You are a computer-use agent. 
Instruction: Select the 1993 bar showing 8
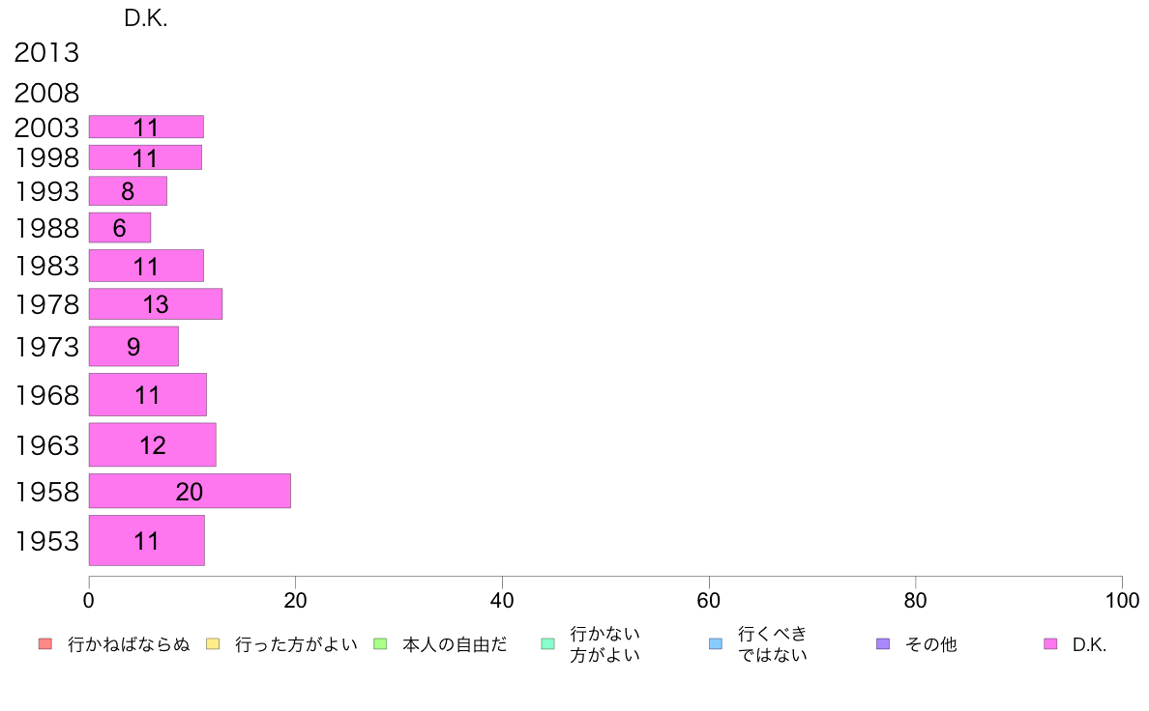click(128, 191)
